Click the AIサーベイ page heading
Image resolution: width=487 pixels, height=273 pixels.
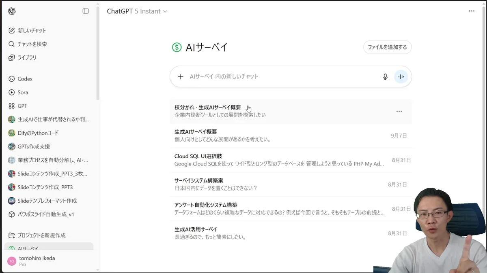(207, 47)
